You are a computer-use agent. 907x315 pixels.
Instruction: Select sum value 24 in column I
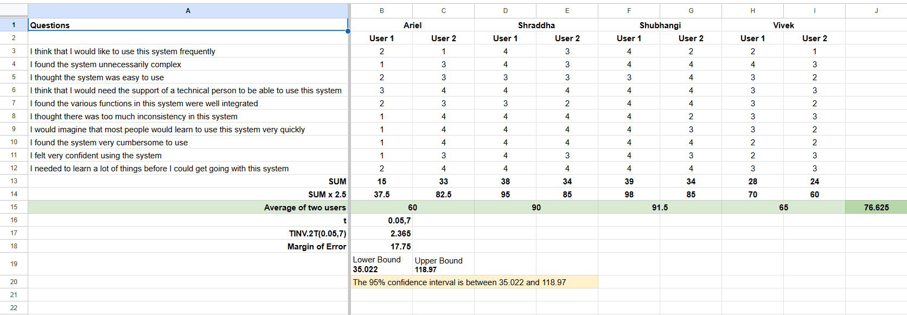815,181
